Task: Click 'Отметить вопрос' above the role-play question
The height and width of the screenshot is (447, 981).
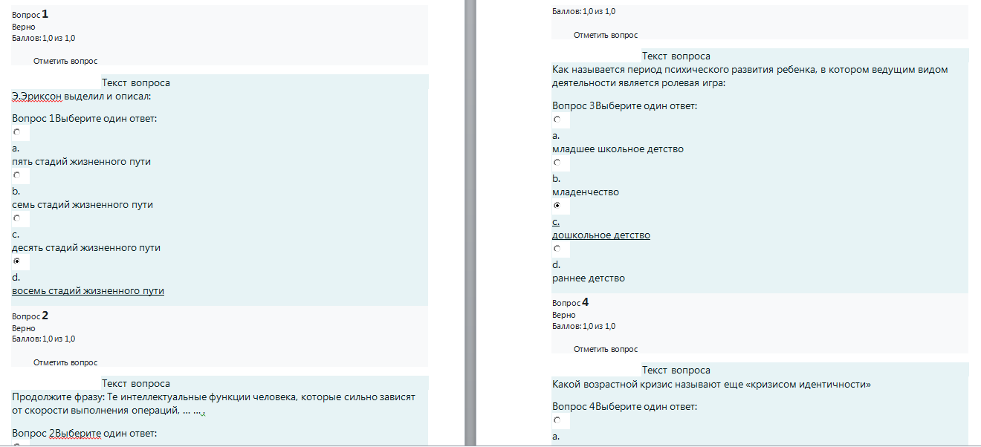Action: tap(606, 35)
